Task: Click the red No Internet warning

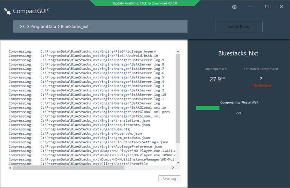Action: pyautogui.click(x=261, y=85)
